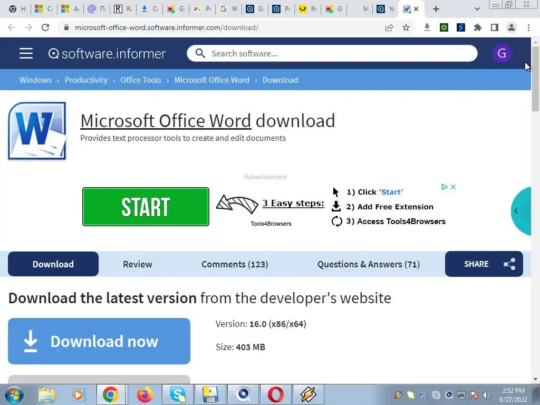Open a new browser tab
Screen dimensions: 540x405
pos(436,9)
